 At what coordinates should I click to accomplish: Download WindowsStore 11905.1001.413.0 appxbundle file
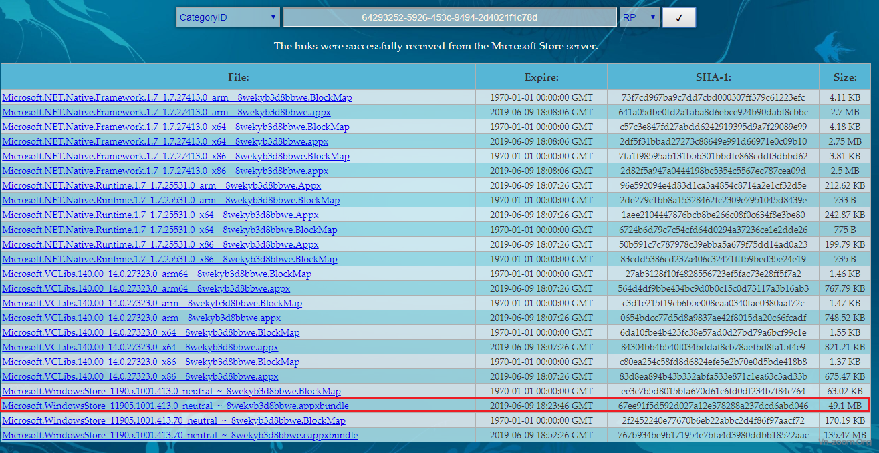click(x=175, y=406)
